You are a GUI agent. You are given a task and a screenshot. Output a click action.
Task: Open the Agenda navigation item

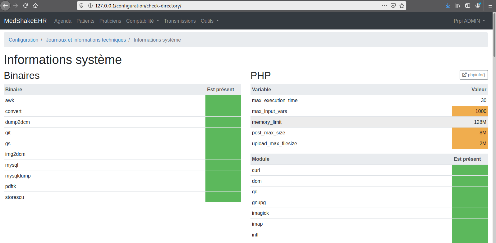pyautogui.click(x=63, y=21)
